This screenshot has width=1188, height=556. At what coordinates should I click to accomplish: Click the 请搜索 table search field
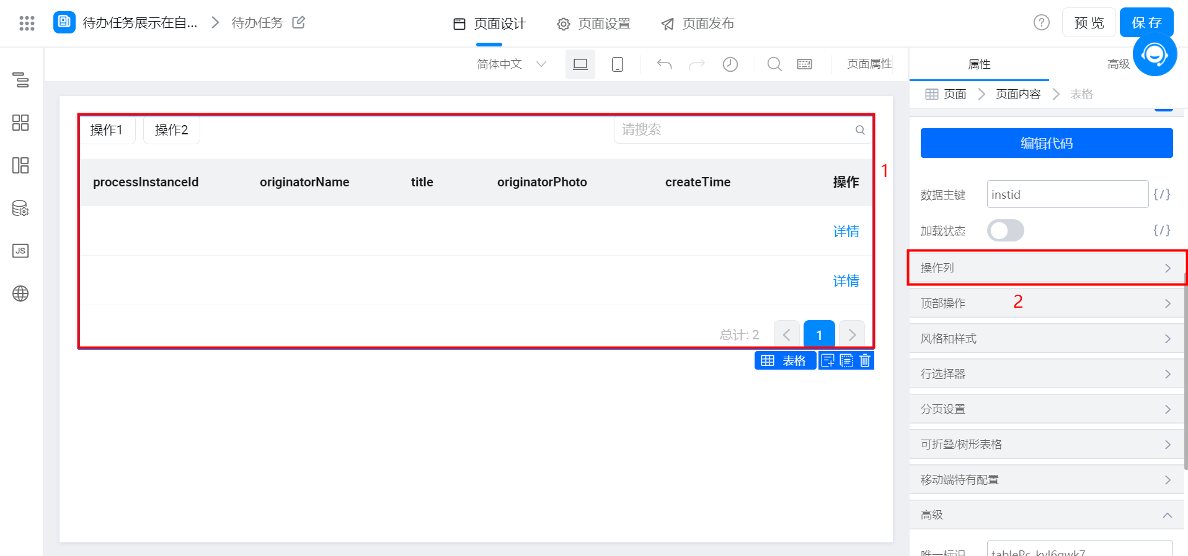point(742,130)
